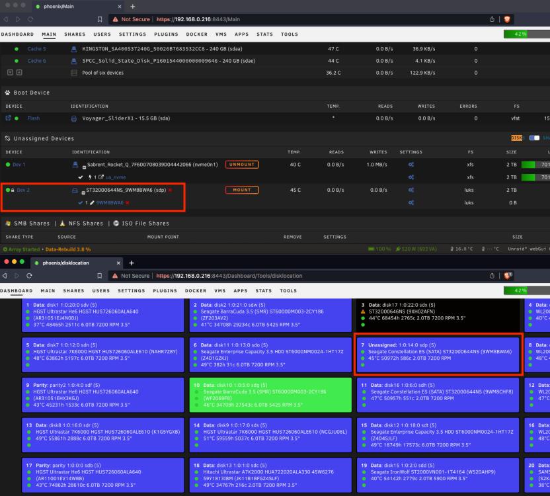
Task: Open the Plugins tab in the disklocation window
Action: click(x=165, y=290)
